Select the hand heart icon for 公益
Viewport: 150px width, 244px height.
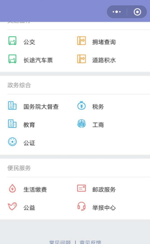(12, 206)
